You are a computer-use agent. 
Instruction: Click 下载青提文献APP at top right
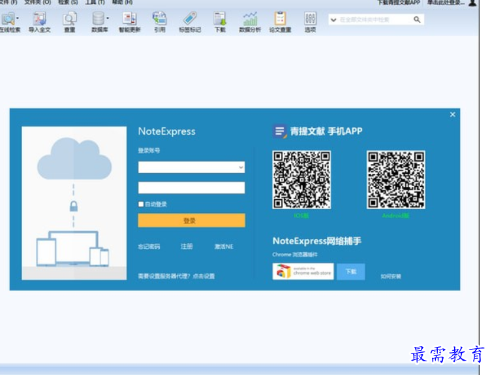point(399,3)
